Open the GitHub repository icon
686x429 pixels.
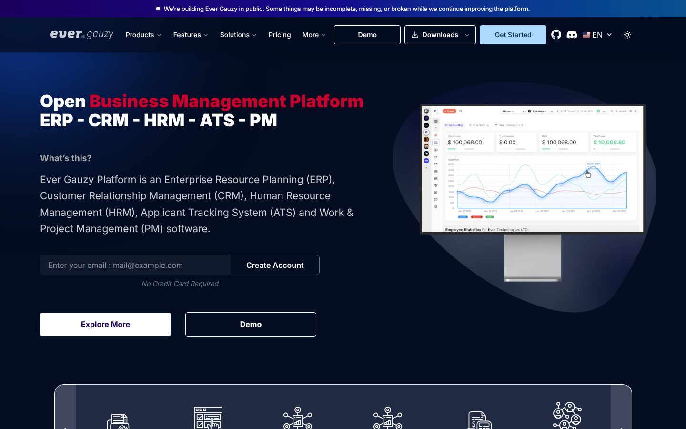point(556,35)
